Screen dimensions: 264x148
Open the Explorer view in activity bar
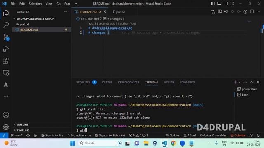pyautogui.click(x=6, y=13)
